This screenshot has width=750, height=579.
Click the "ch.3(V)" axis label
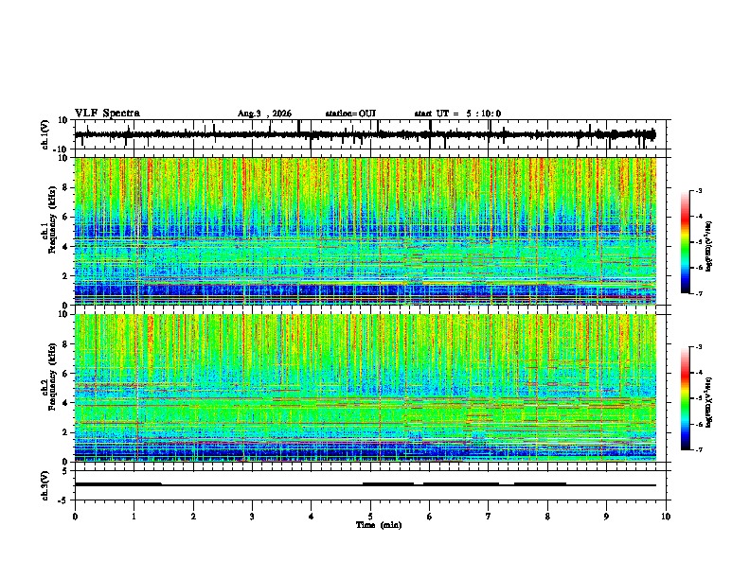(x=45, y=485)
